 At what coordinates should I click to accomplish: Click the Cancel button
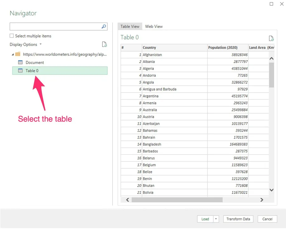click(x=267, y=219)
